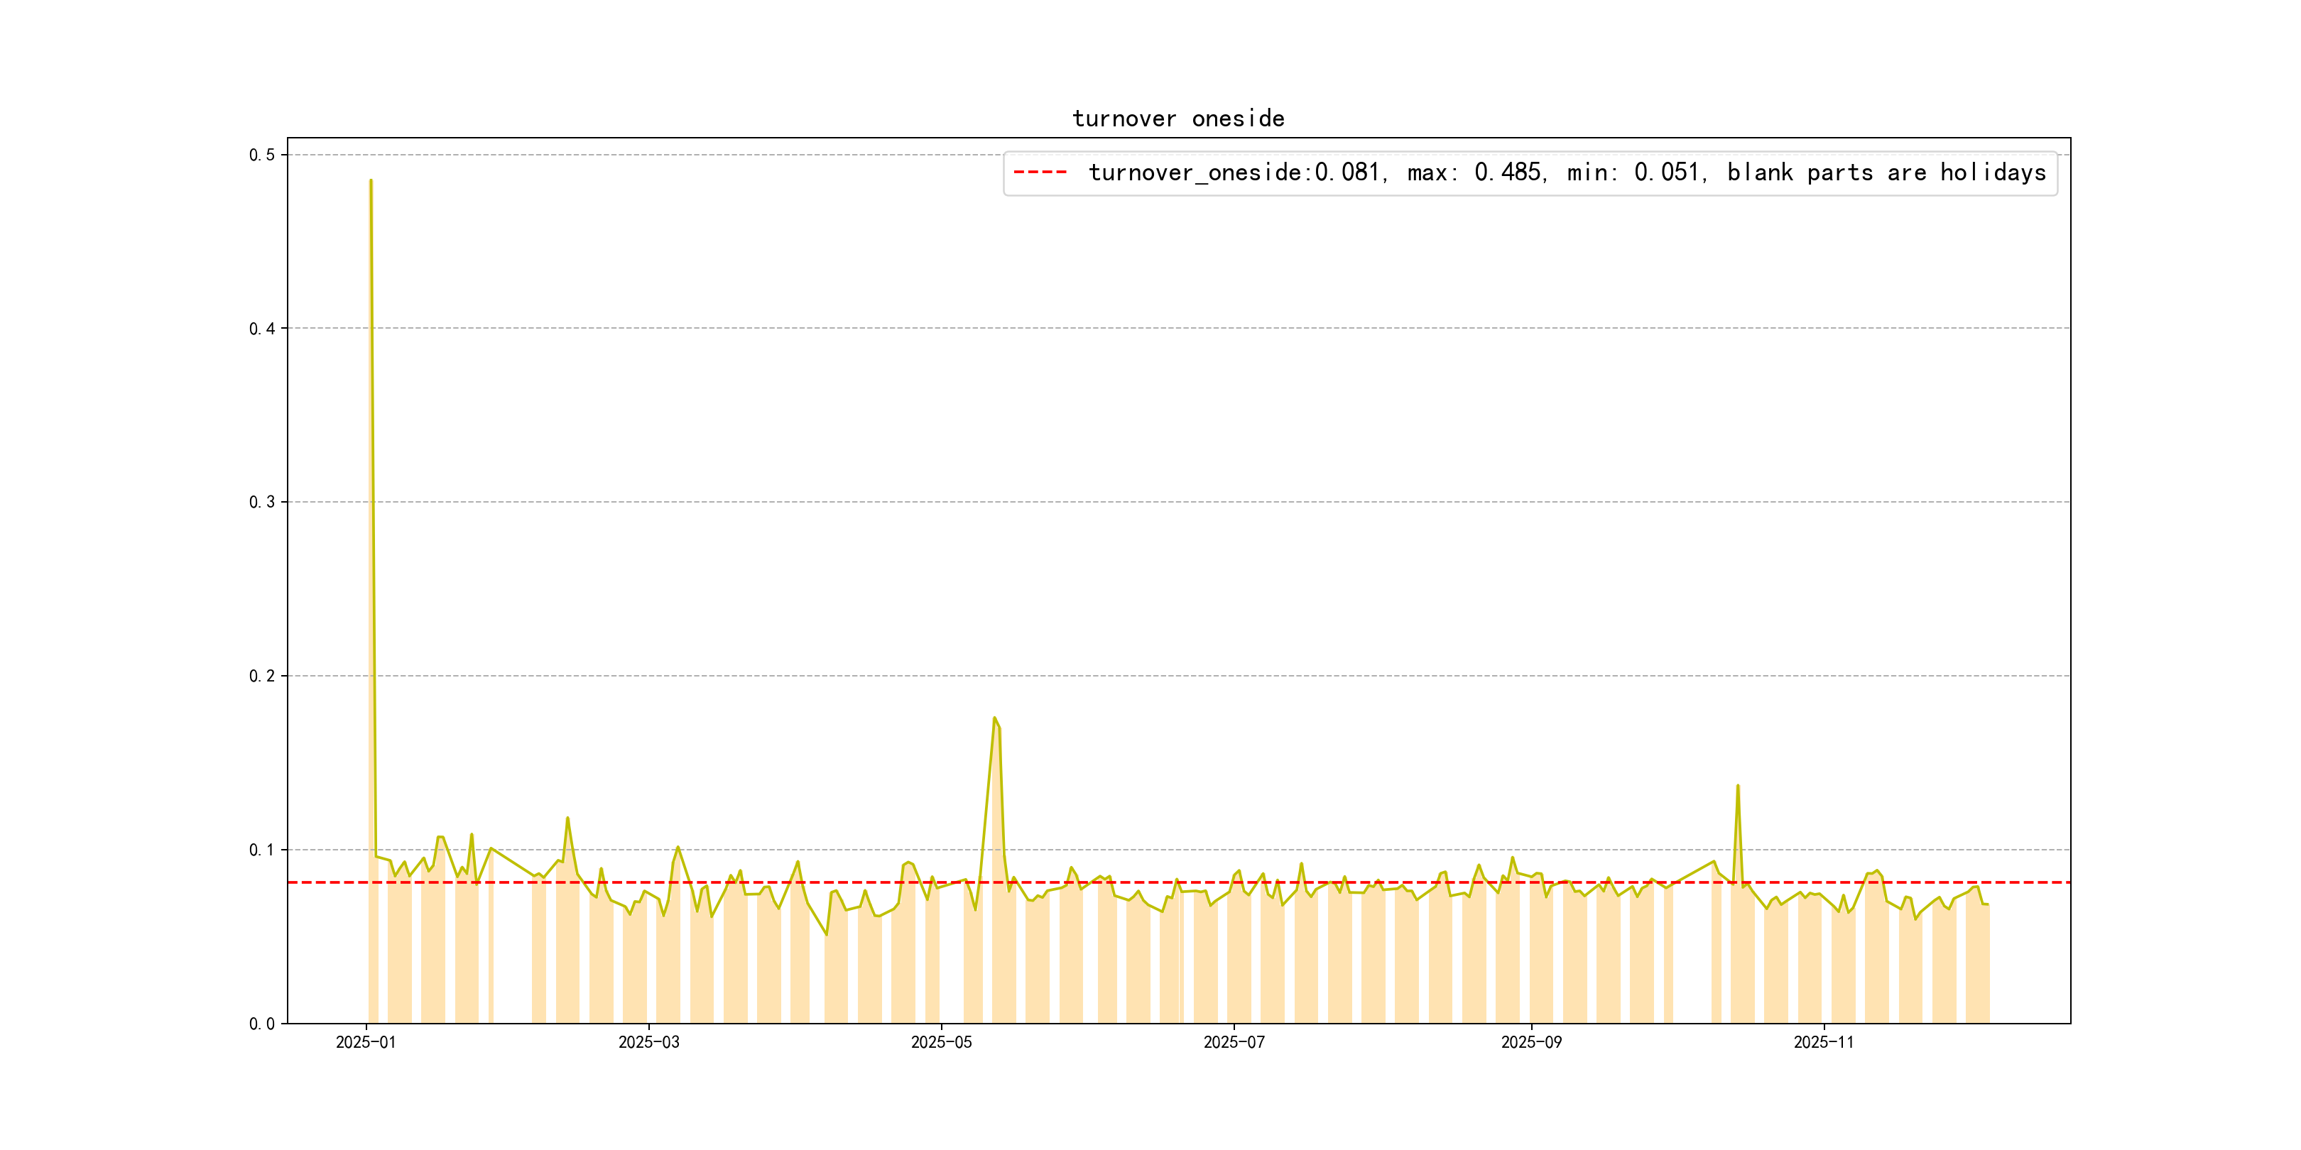Click the blank holiday gap in early October
The height and width of the screenshot is (1150, 2301).
(x=1692, y=955)
